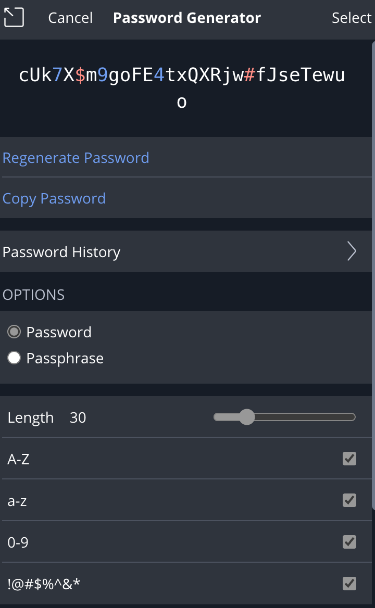
Task: Click Select in the header
Action: pos(352,18)
